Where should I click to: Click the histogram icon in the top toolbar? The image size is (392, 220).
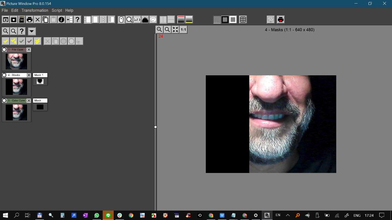coord(145,20)
